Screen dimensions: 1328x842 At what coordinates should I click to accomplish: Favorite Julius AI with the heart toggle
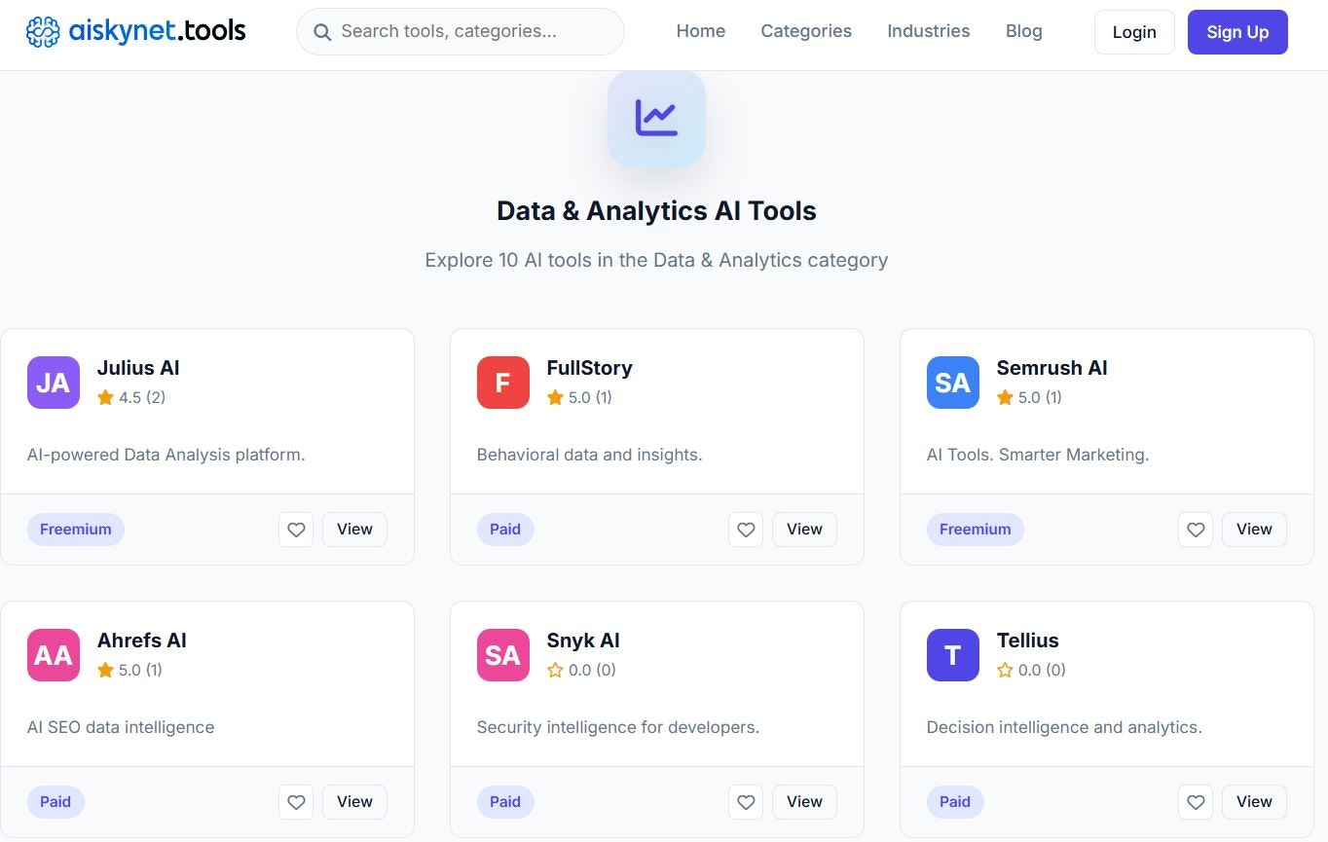pyautogui.click(x=296, y=530)
